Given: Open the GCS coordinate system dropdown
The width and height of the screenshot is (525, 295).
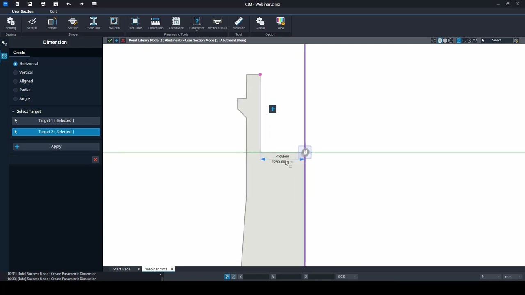Looking at the screenshot, I should [347, 277].
